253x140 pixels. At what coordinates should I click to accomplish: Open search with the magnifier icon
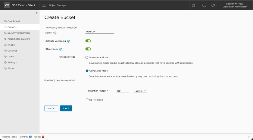(204, 5)
